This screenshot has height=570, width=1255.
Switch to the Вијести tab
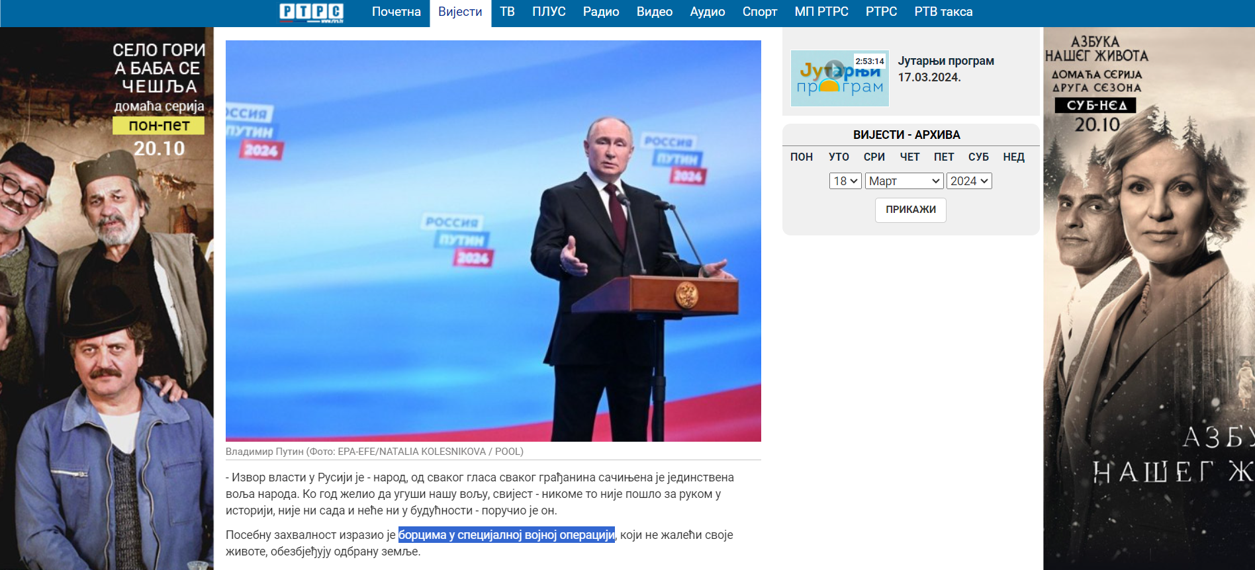click(x=460, y=12)
